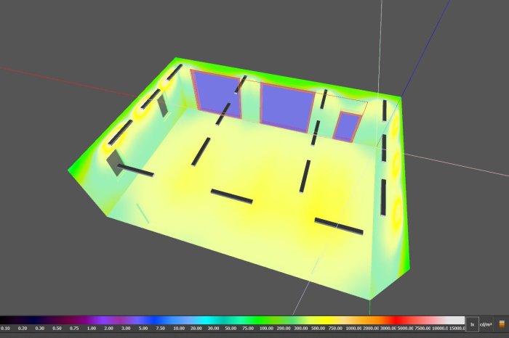
Task: Select the 100.00 scale value
Action: point(267,329)
